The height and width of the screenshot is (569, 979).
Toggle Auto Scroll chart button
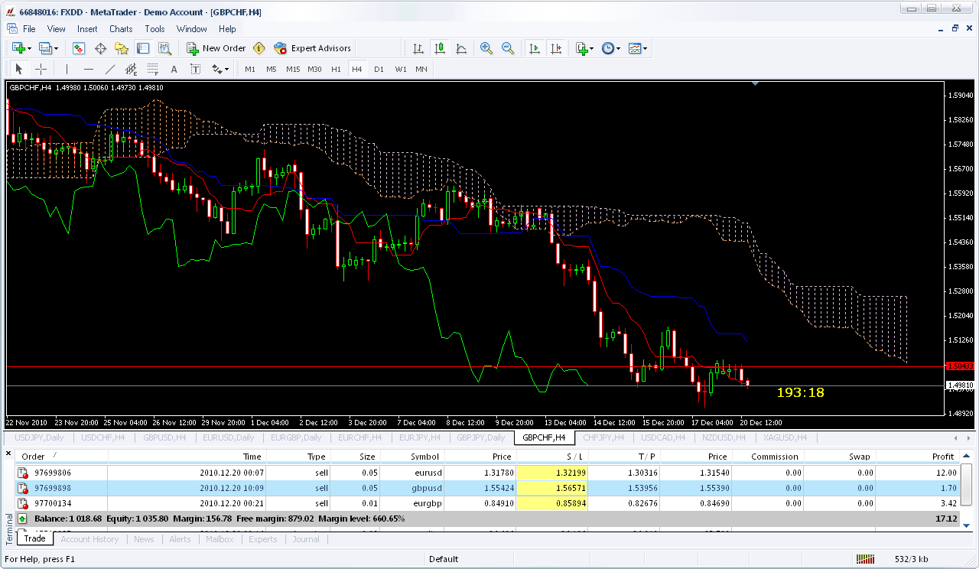(535, 48)
